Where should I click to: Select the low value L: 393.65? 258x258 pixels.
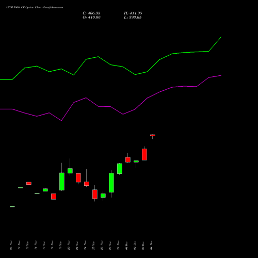(x=133, y=18)
